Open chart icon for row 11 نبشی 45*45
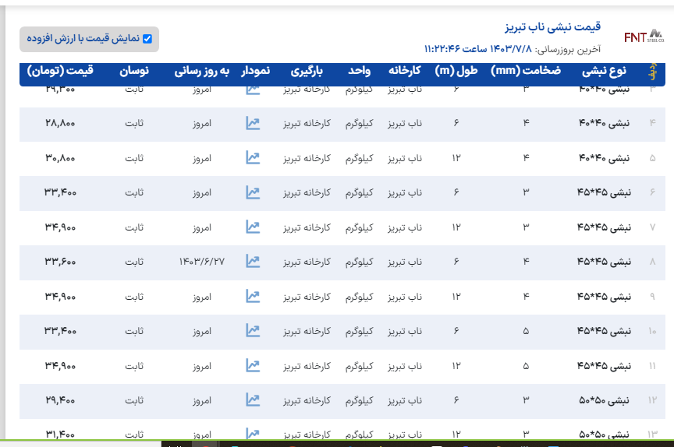The image size is (674, 447). pos(253,366)
